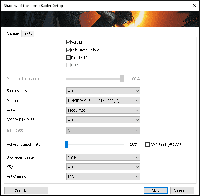Expand the Monitor selection dropdown

(103, 101)
